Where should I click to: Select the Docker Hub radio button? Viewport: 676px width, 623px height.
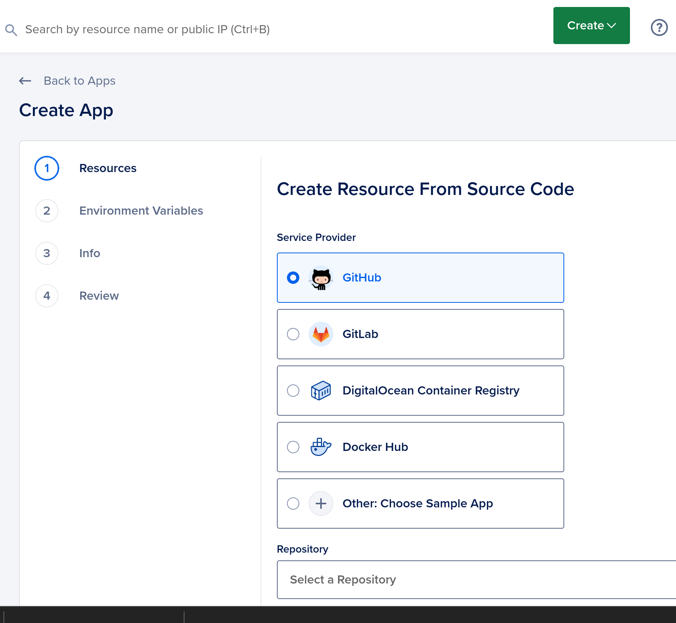click(x=293, y=447)
